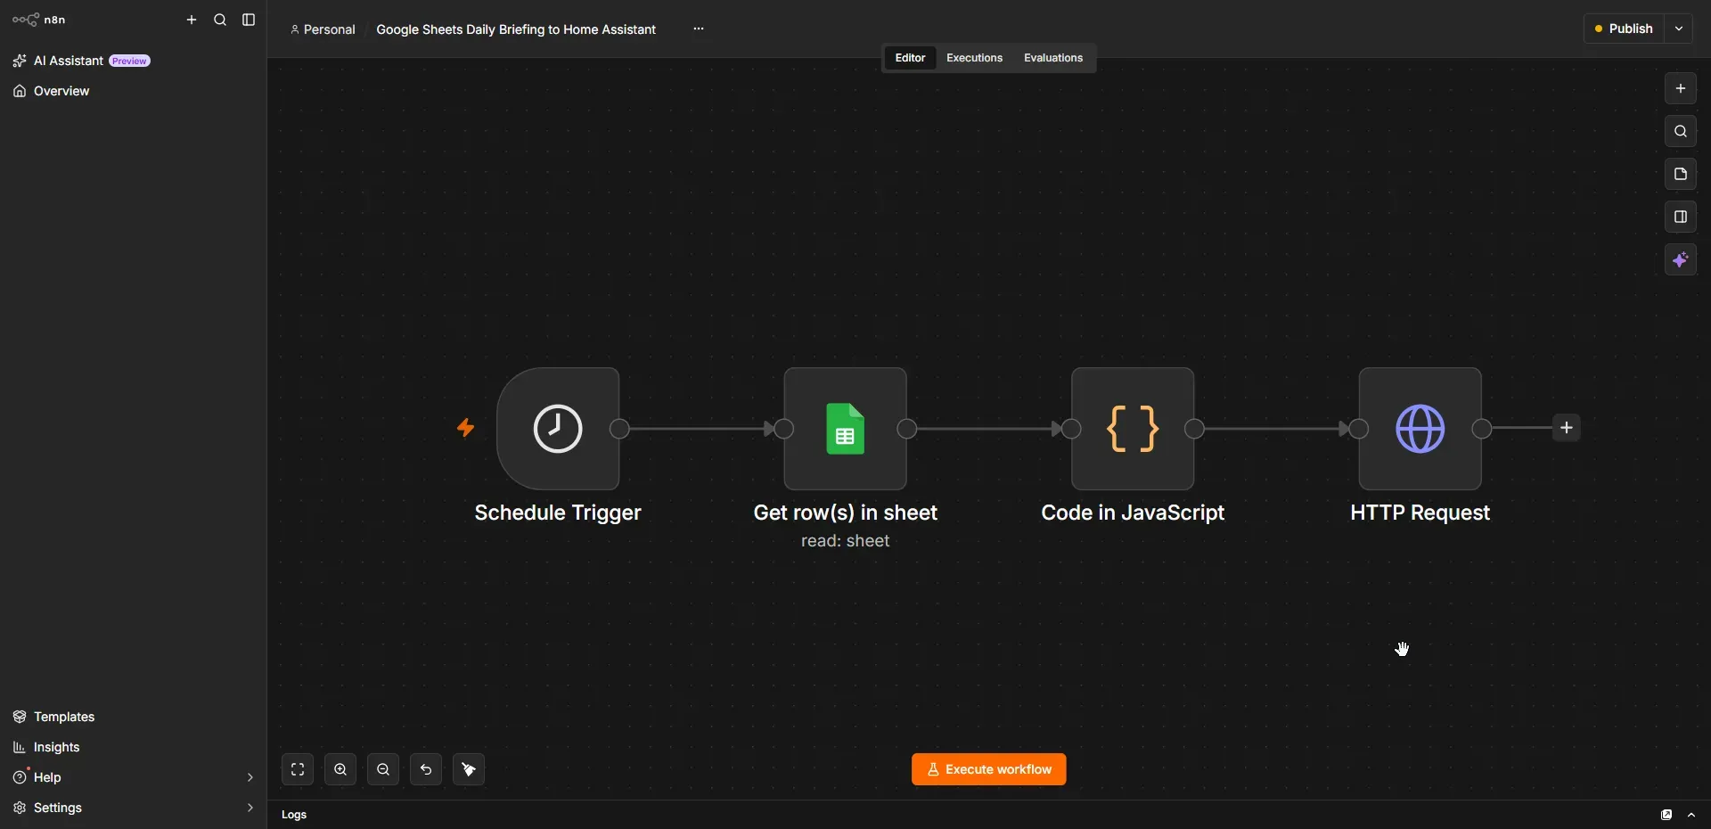This screenshot has width=1711, height=829.
Task: Select the Code in JavaScript node
Action: click(1134, 429)
